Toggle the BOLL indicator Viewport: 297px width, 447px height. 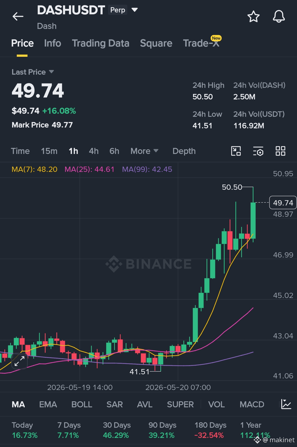82,404
